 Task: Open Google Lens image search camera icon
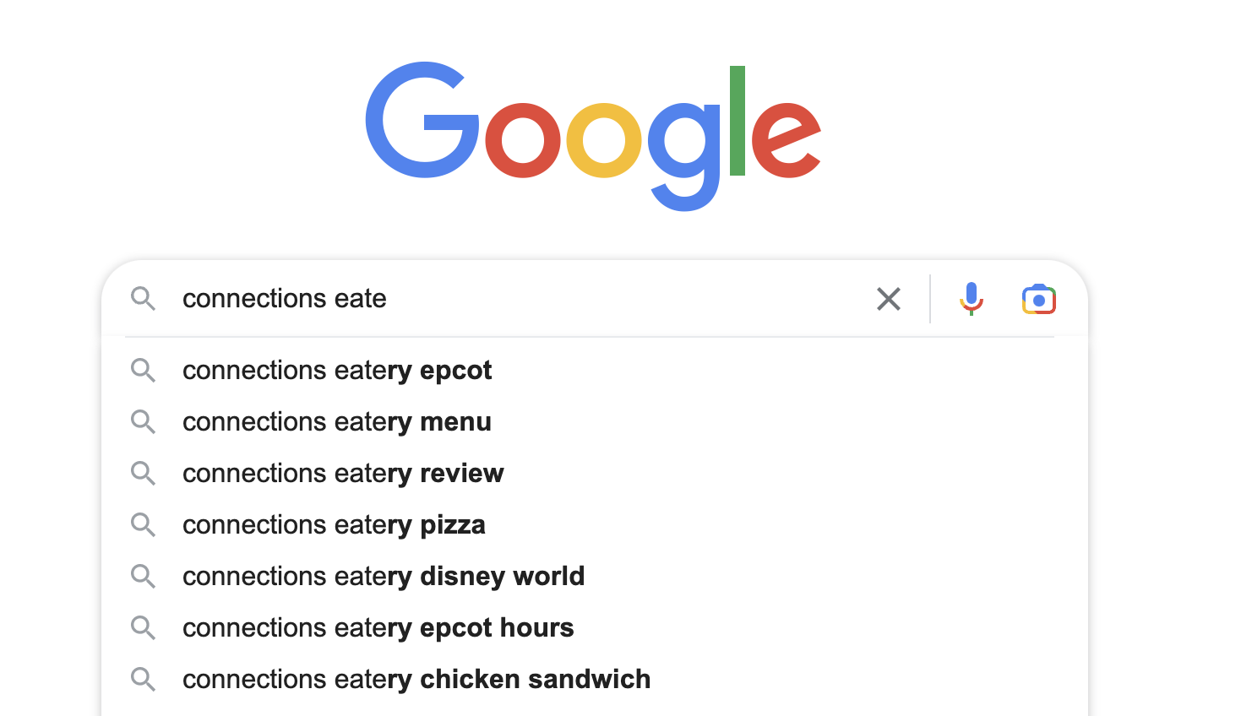pos(1039,299)
